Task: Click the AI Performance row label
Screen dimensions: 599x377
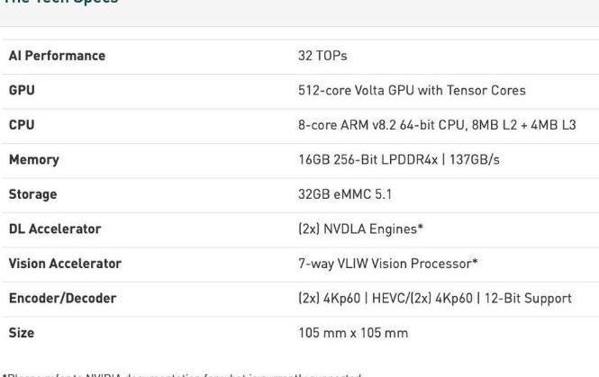Action: pos(57,56)
